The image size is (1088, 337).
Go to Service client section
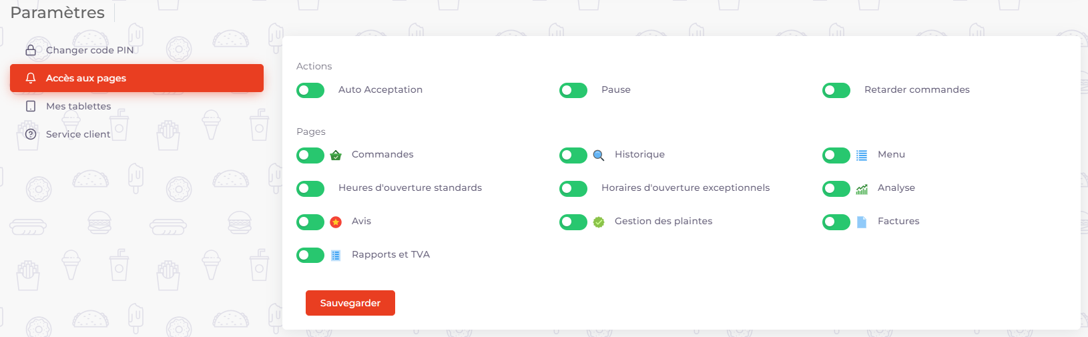click(77, 134)
